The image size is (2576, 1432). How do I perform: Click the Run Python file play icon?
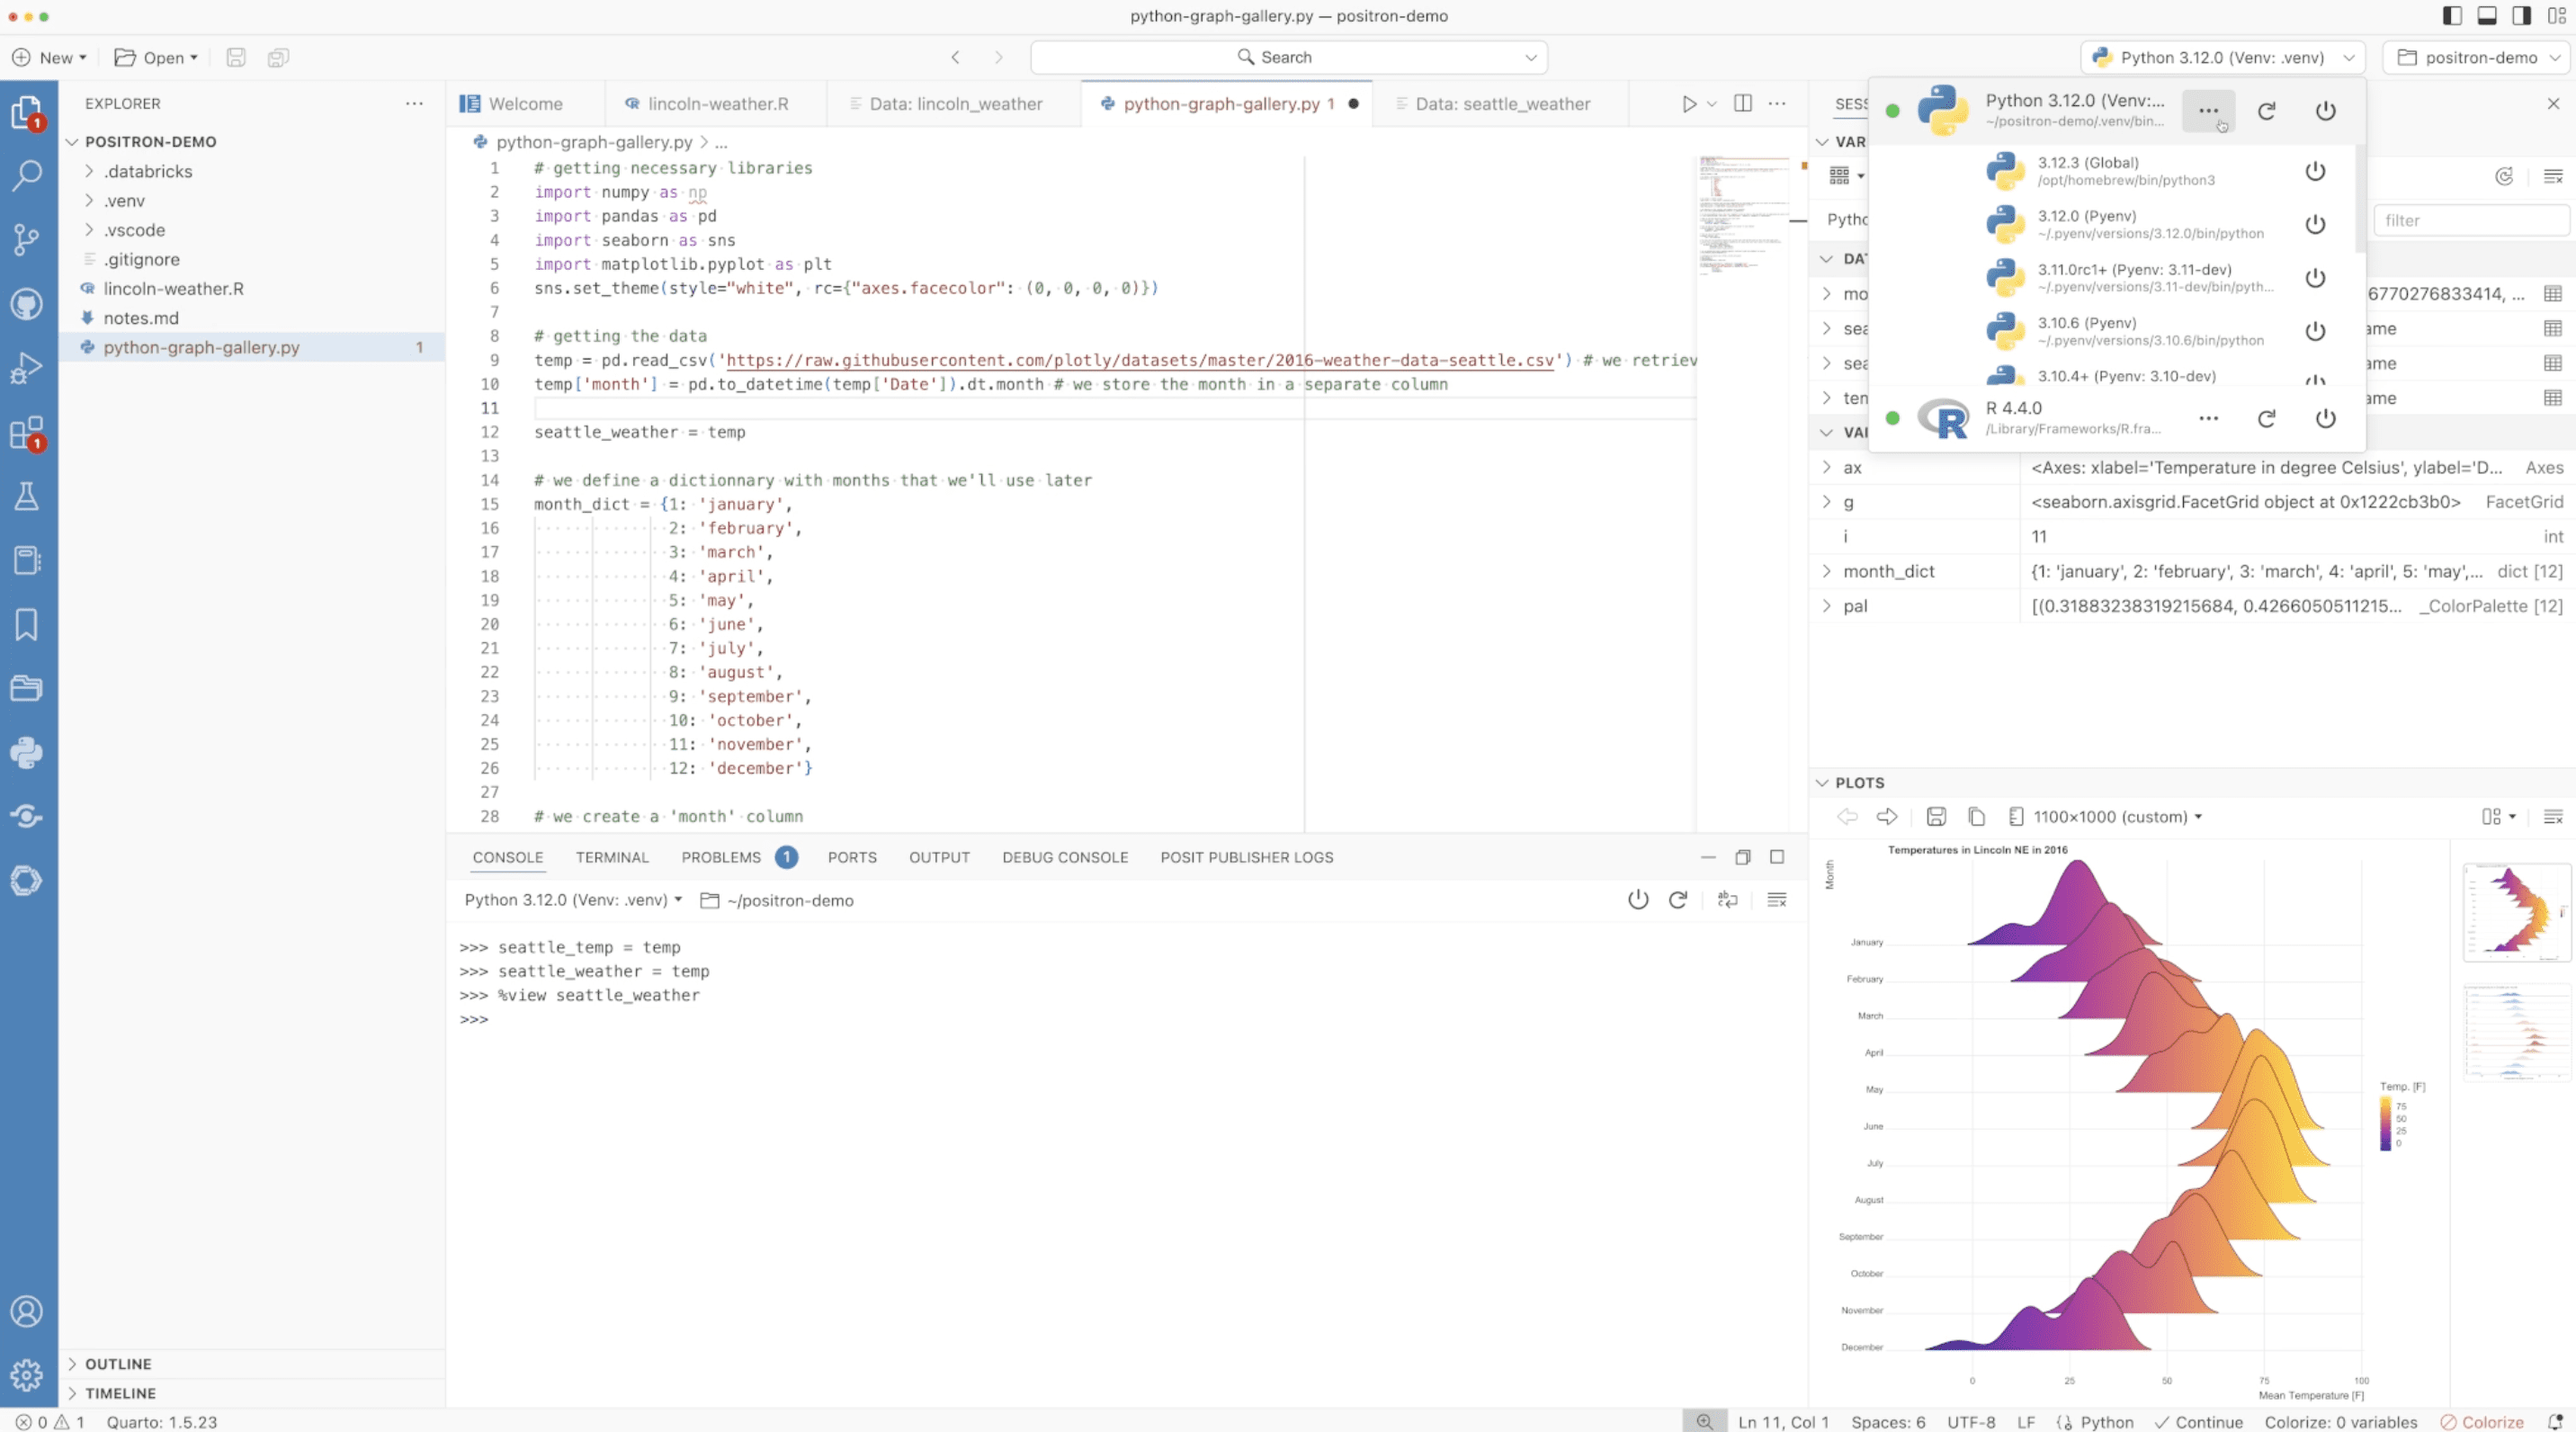click(1689, 104)
